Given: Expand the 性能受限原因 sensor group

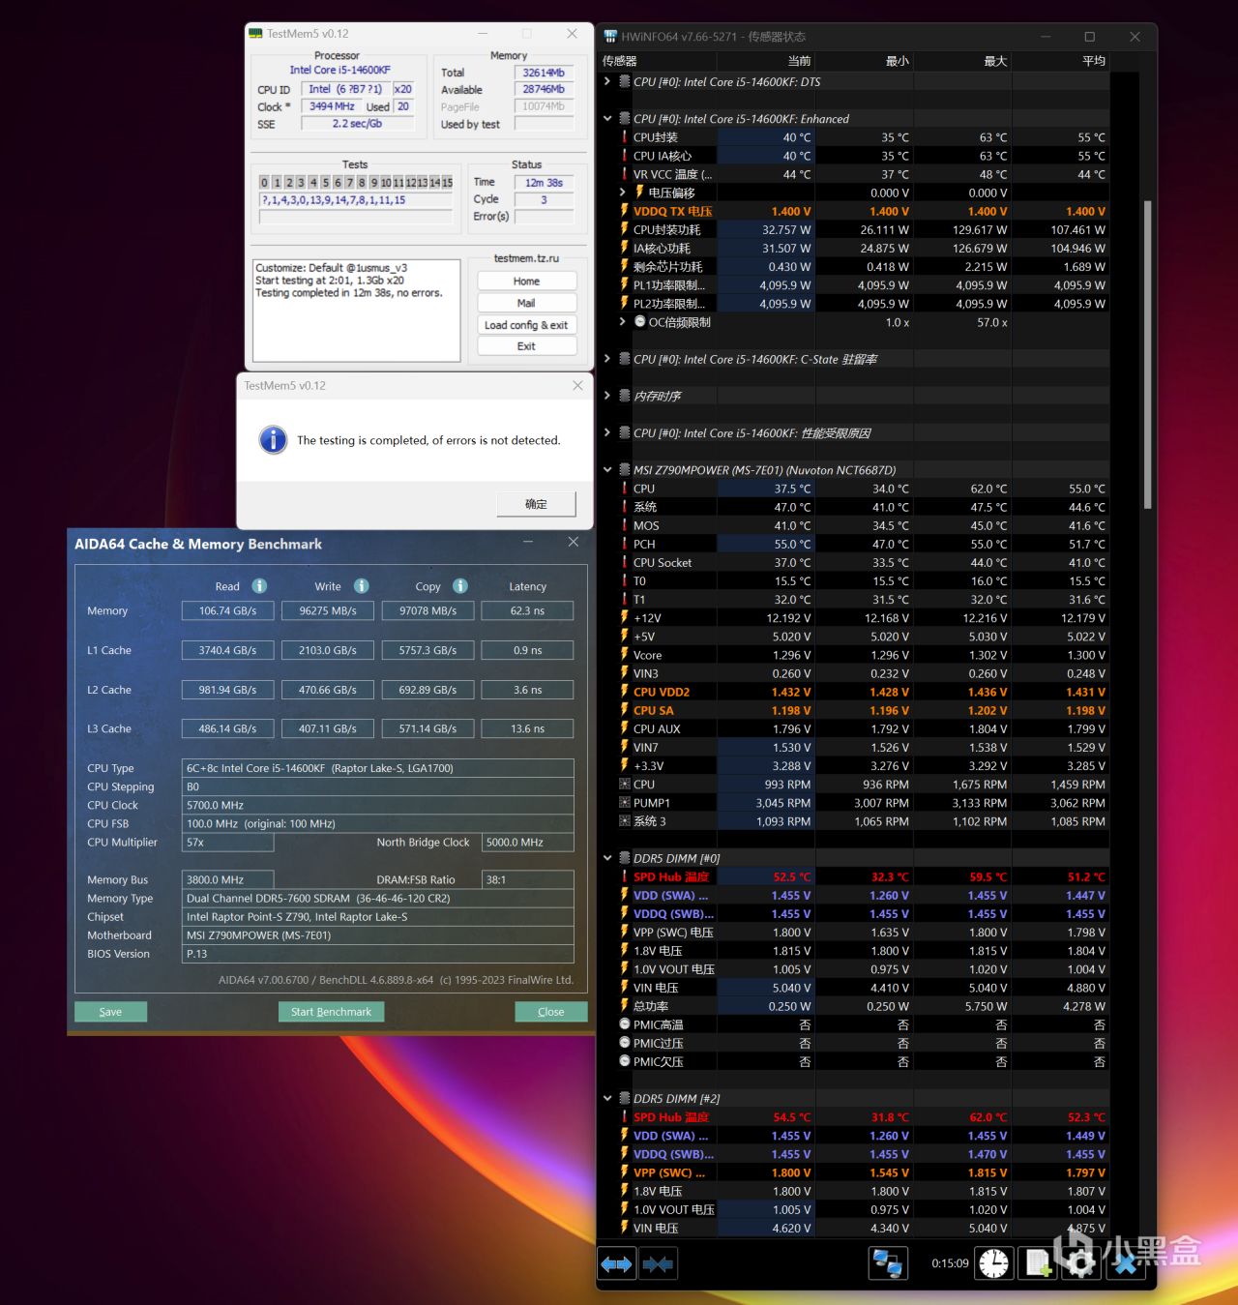Looking at the screenshot, I should [607, 433].
